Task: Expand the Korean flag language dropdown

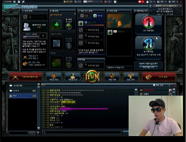Action: tap(102, 2)
